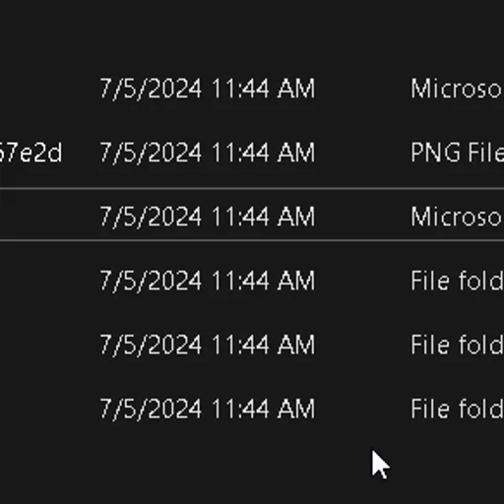Click the outlined row's Microso type text

point(457,217)
